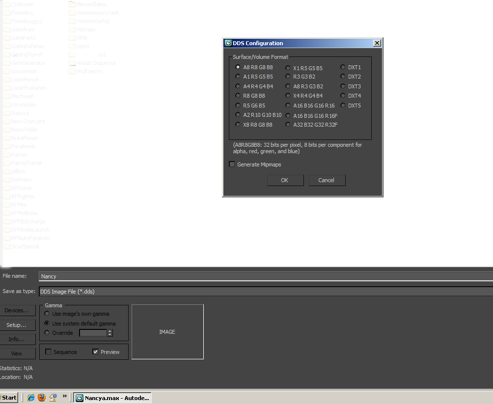Open the Devices button
Image resolution: width=493 pixels, height=404 pixels.
click(17, 310)
